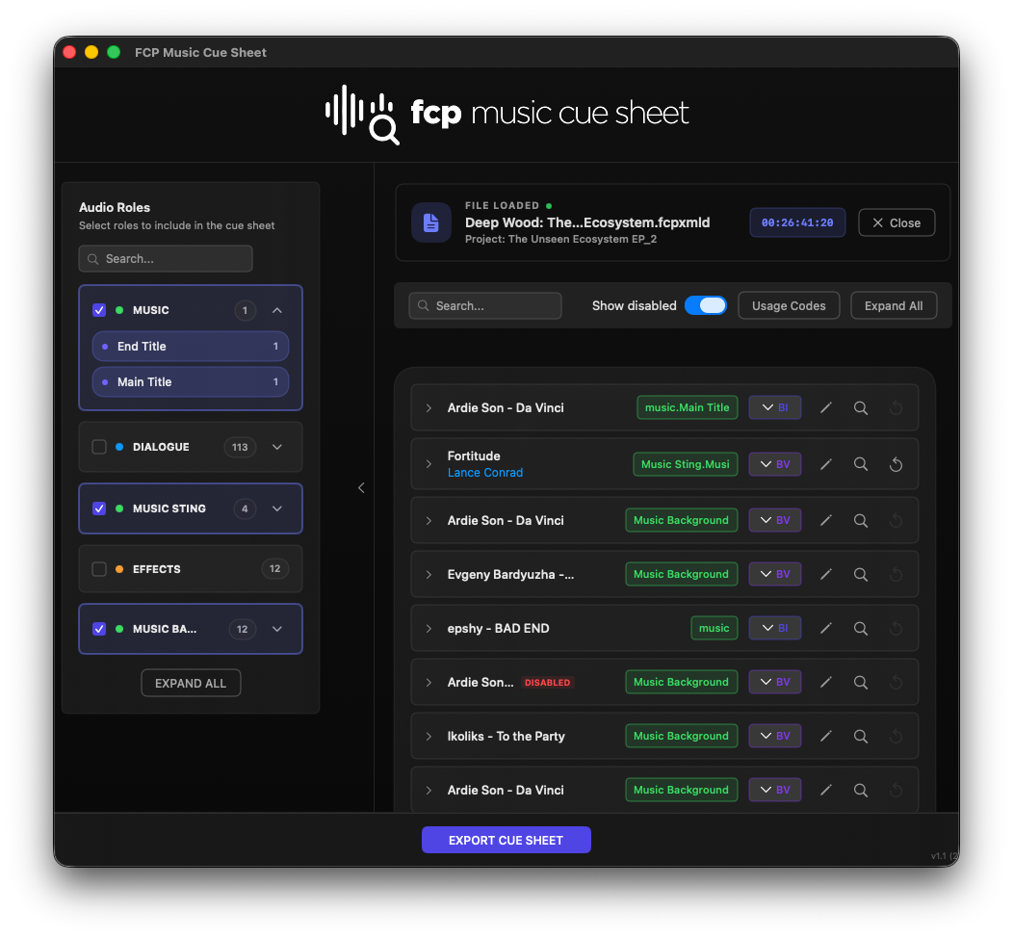Click the MUSIC STING count badge 4
This screenshot has height=938, width=1013.
tap(245, 508)
